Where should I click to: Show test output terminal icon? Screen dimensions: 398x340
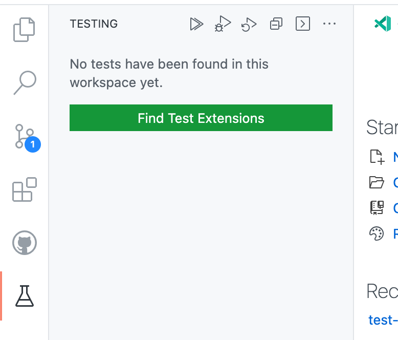tap(303, 24)
